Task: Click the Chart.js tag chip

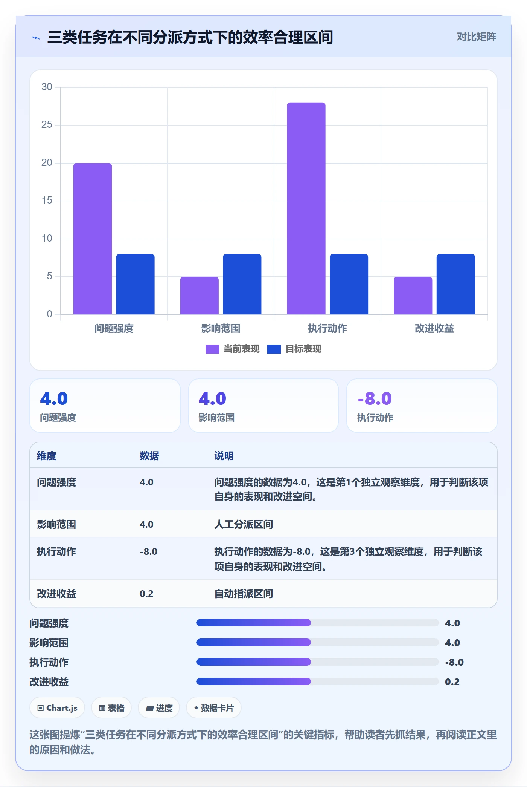Action: [57, 708]
